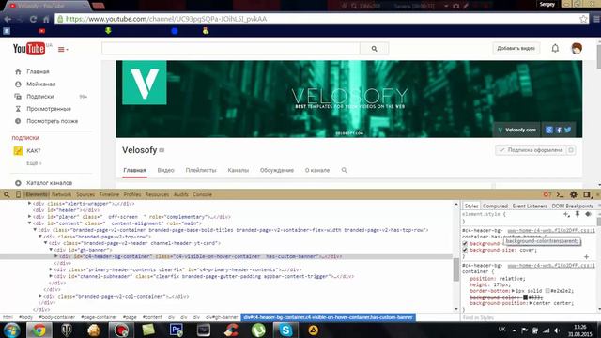This screenshot has width=601, height=338.
Task: Switch to DevTools Sources tab
Action: pos(85,194)
